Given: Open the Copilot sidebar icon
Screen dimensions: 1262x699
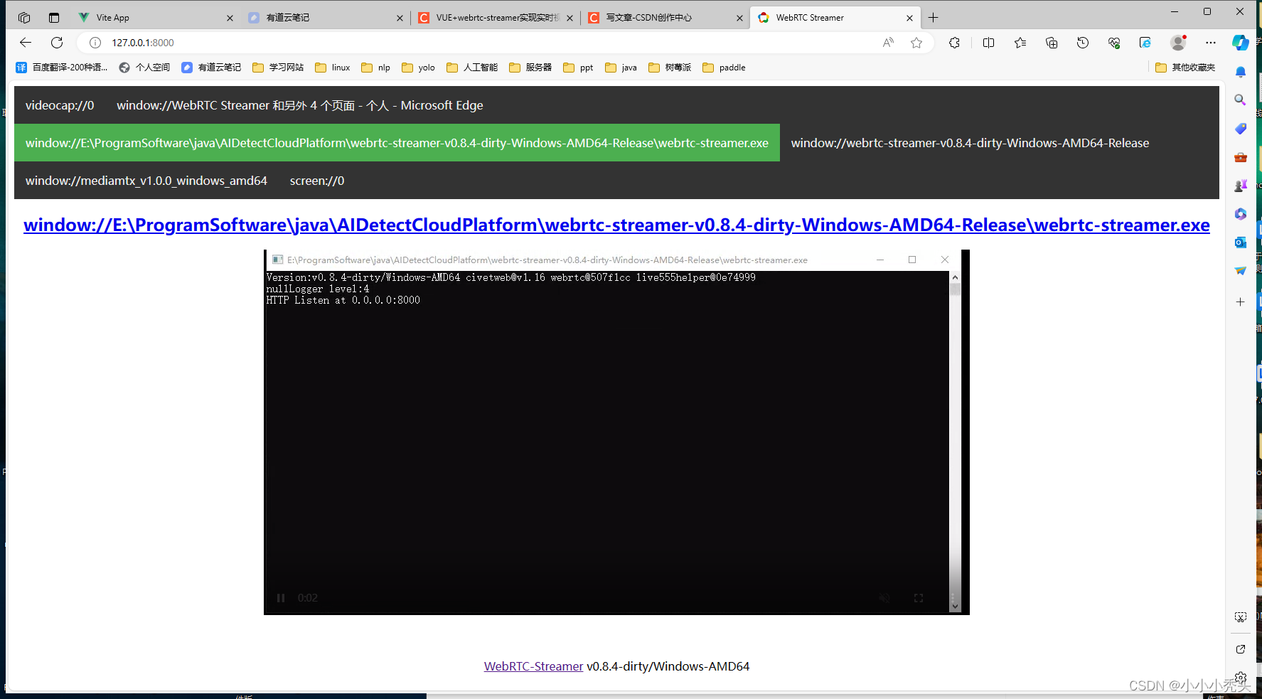Looking at the screenshot, I should point(1241,43).
